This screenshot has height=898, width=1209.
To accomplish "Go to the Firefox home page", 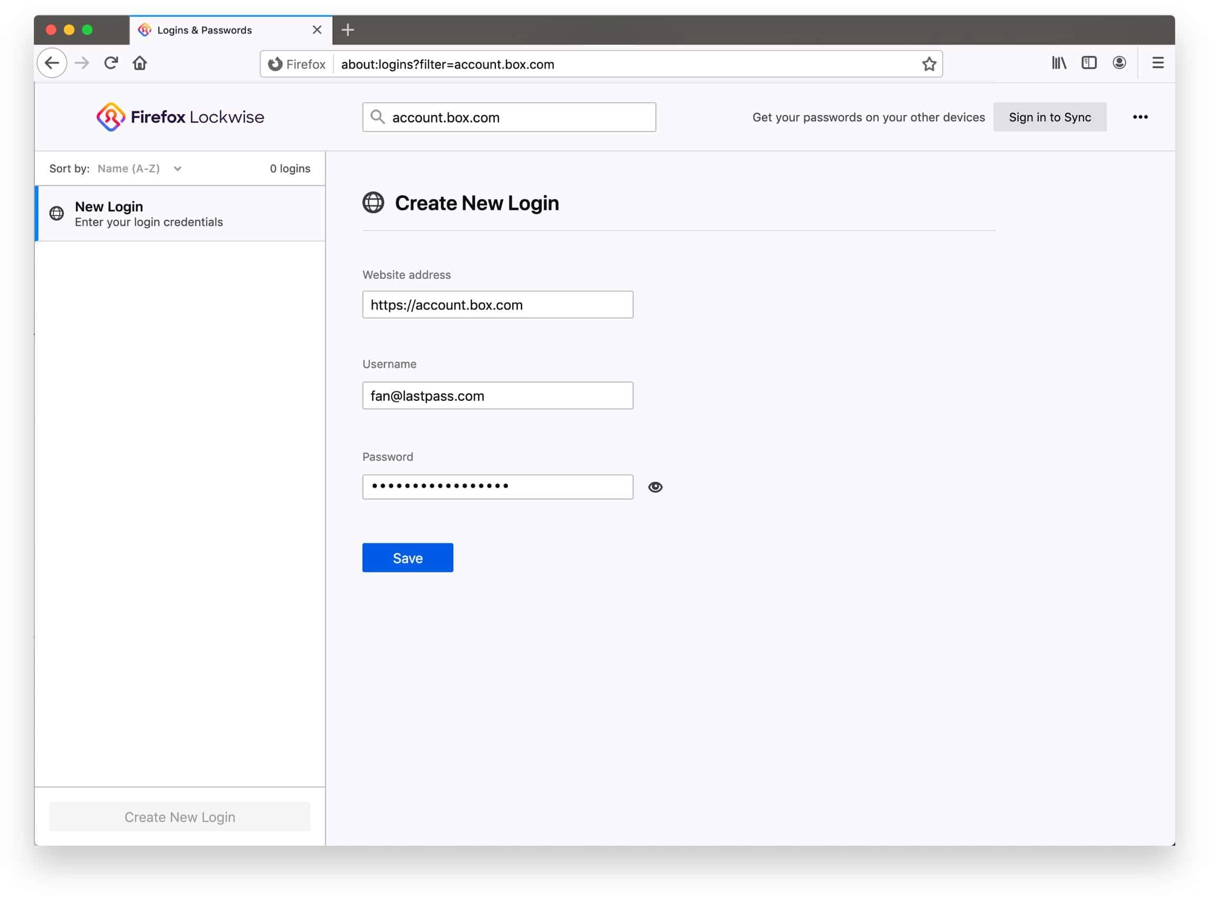I will point(139,63).
